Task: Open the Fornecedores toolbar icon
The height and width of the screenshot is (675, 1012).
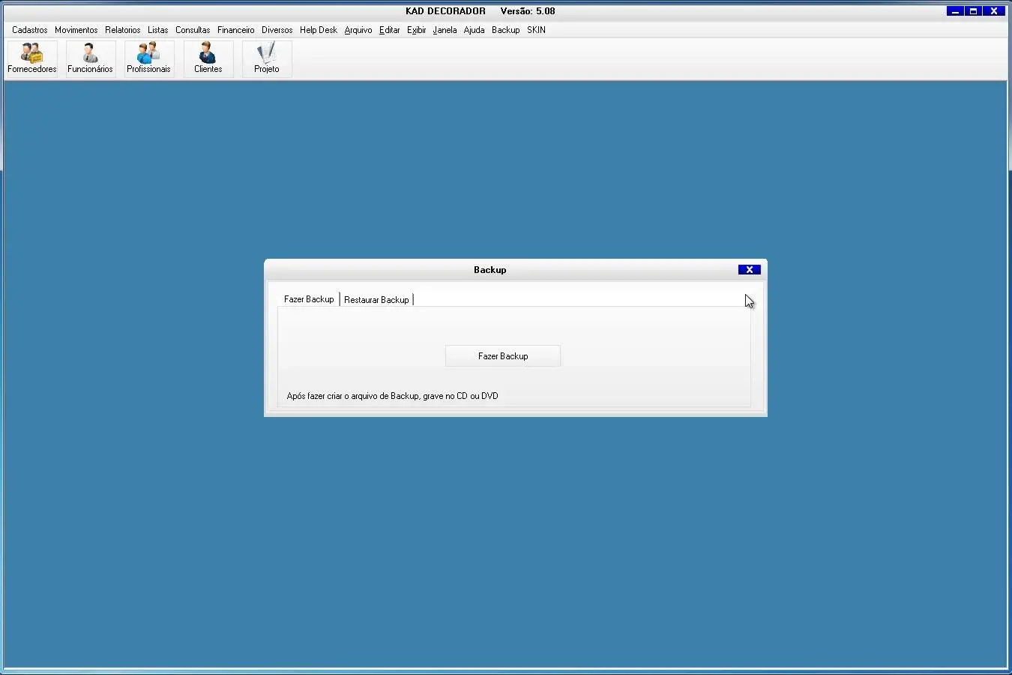Action: 32,58
